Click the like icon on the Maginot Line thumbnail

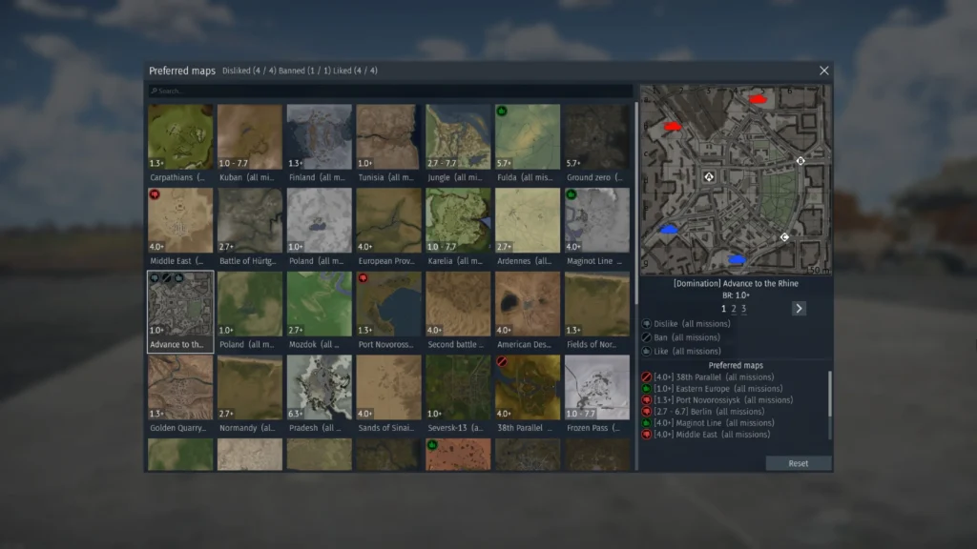point(572,194)
